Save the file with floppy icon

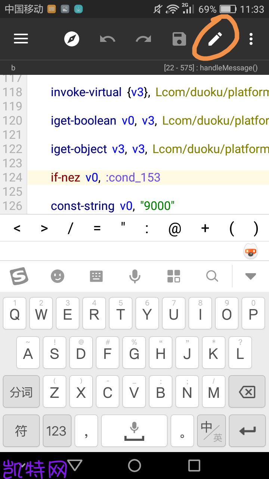(179, 39)
